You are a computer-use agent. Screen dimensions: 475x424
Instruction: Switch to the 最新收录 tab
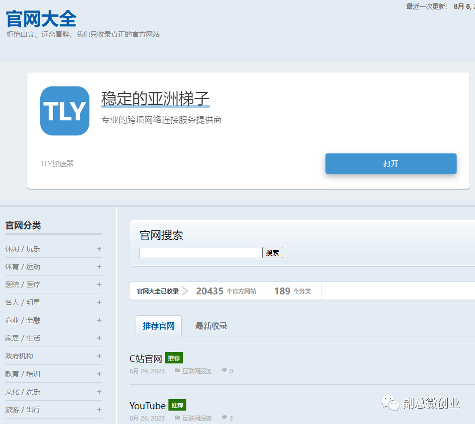tap(211, 326)
